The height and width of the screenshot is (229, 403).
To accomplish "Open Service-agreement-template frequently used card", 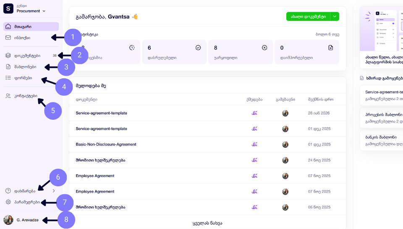I will pyautogui.click(x=382, y=95).
